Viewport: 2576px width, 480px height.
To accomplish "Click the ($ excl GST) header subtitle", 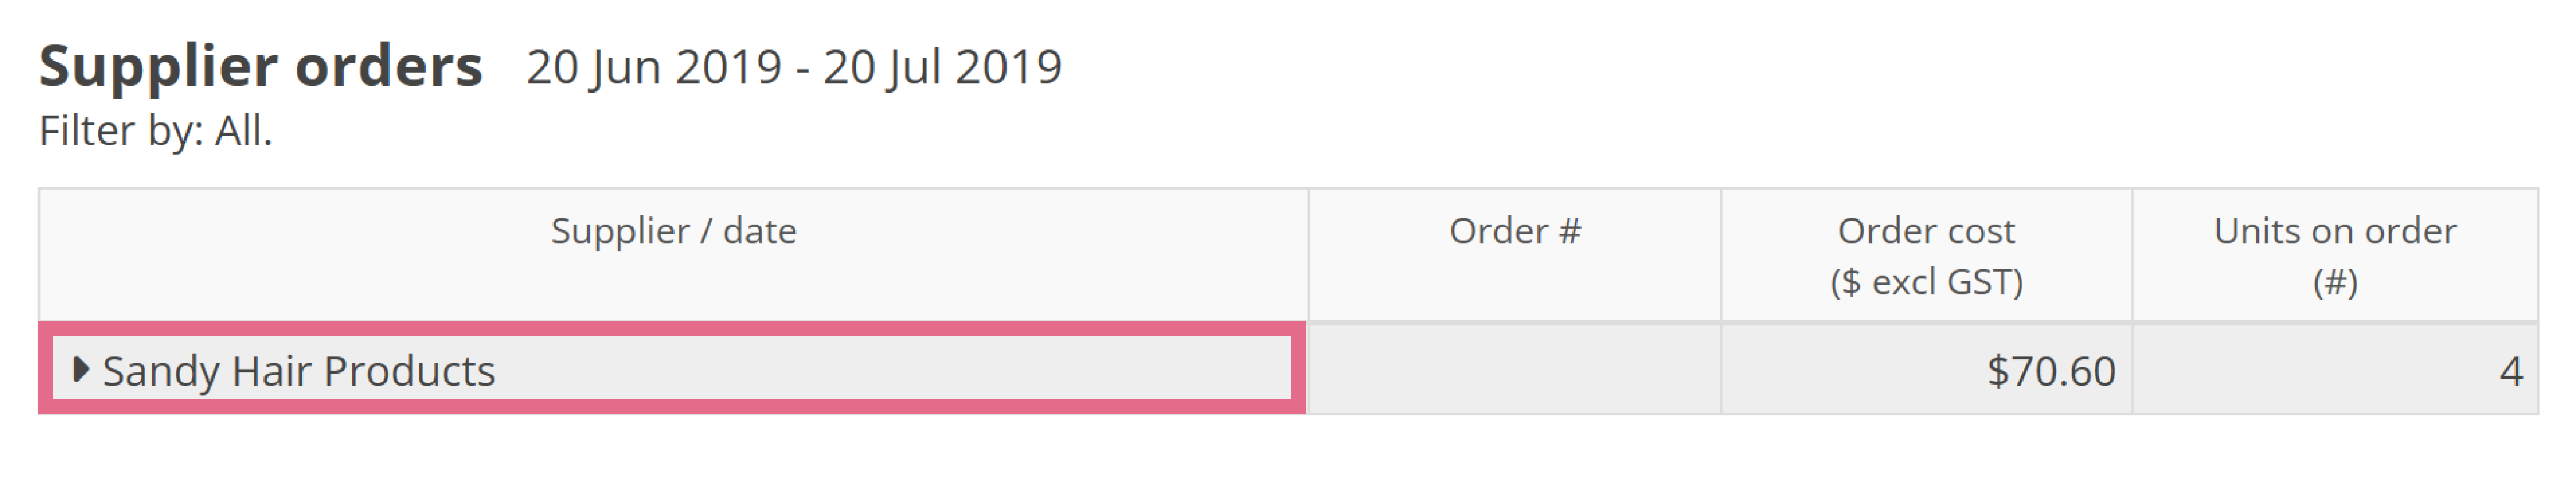I will pos(1926,282).
